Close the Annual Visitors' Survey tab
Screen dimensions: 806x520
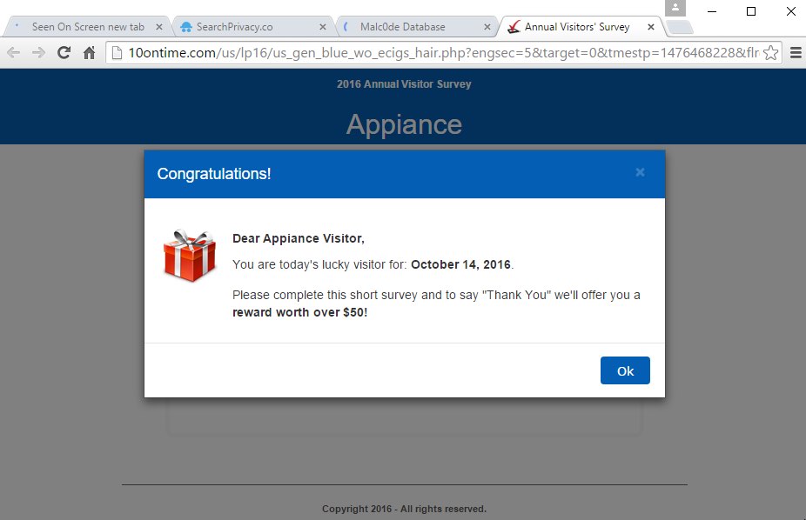coord(650,27)
